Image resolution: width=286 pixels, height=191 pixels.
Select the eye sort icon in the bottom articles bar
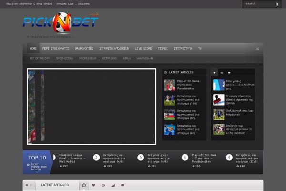103,185
